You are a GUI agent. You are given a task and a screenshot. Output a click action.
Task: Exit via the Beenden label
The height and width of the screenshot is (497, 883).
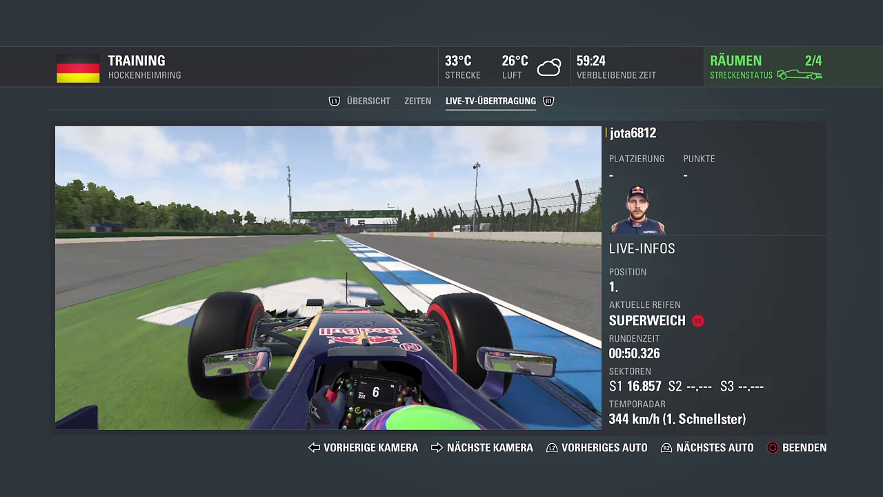click(x=804, y=448)
